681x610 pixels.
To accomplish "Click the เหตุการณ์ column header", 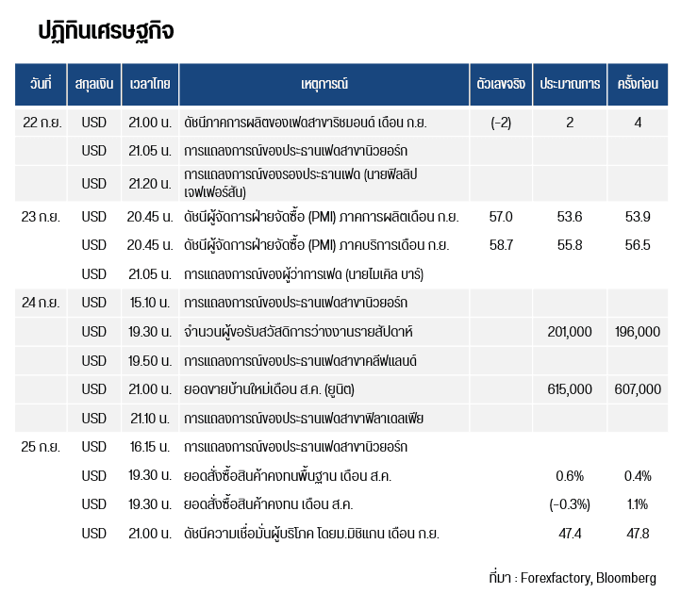I will tap(324, 84).
